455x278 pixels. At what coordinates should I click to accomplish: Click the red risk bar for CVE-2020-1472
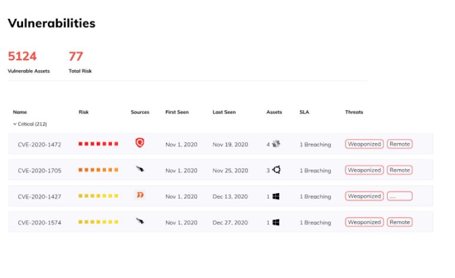coord(98,144)
